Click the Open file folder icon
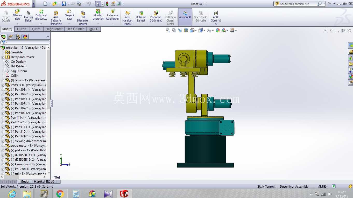 [x=54, y=4]
